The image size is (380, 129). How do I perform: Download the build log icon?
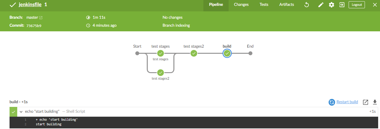[x=375, y=102]
